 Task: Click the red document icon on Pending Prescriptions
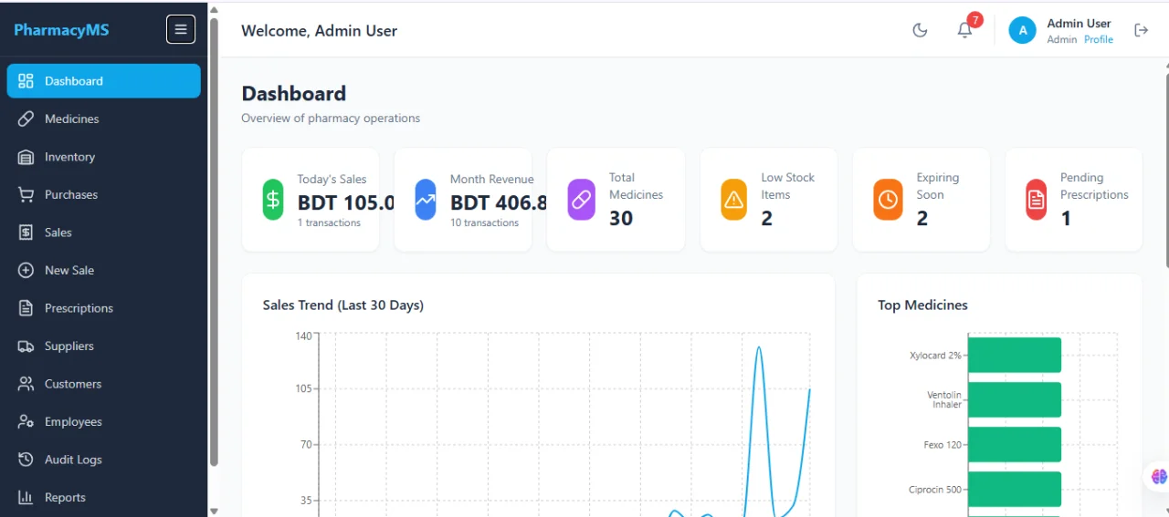[x=1037, y=200]
